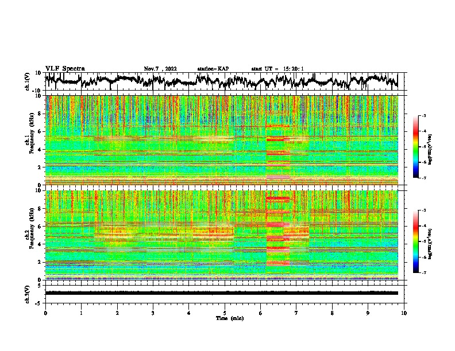Click time axis tick label "7"
This screenshot has height=351, width=455.
[x=296, y=313]
